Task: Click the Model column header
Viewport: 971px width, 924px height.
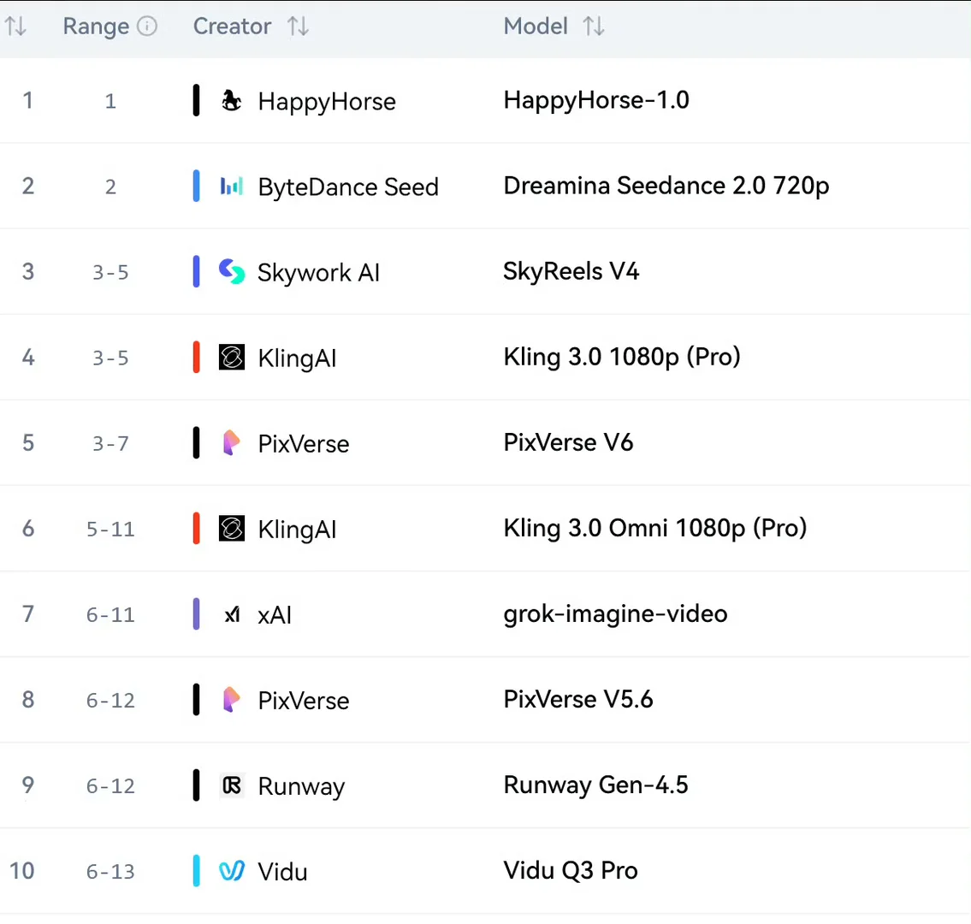Action: (535, 26)
